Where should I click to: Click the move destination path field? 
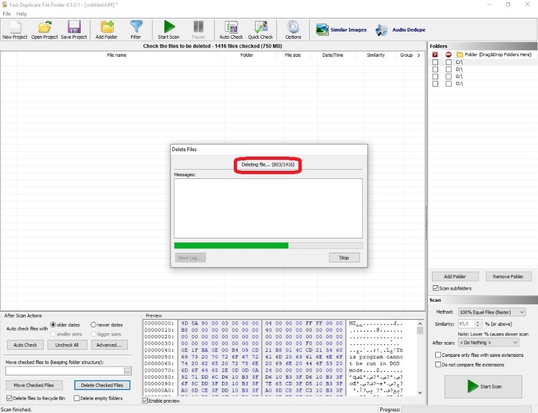[64, 371]
